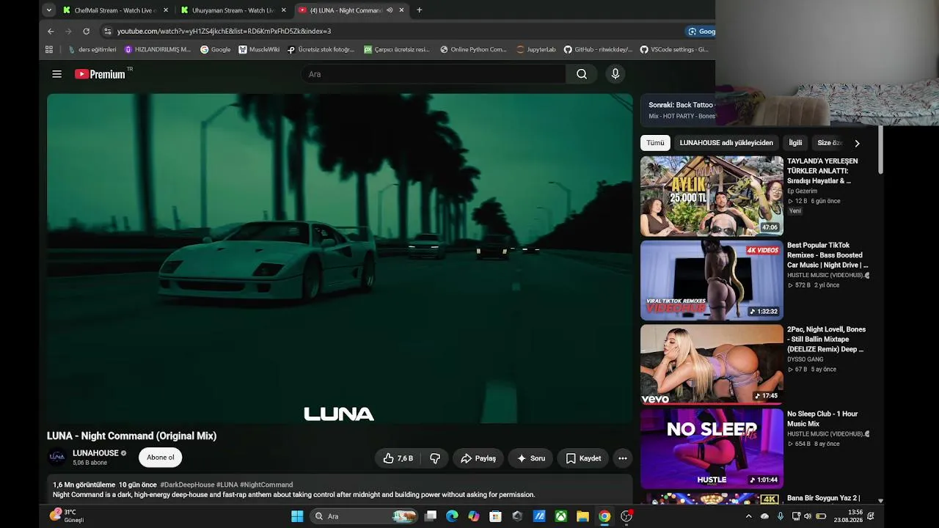Open the MuscleWiki bookmark
Screen dimensions: 939x528
point(259,50)
